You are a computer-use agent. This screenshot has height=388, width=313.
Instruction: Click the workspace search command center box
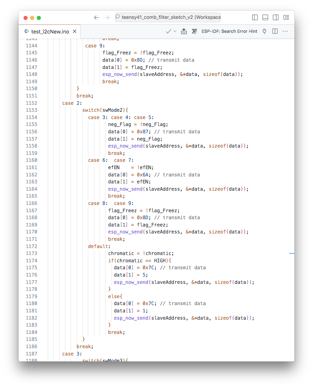pyautogui.click(x=168, y=18)
